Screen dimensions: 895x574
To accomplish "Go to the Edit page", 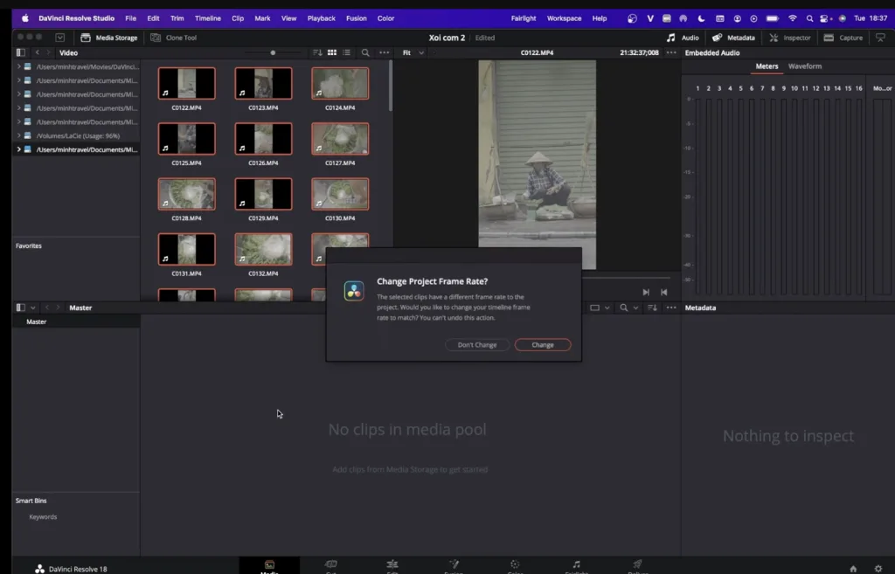I will point(392,566).
